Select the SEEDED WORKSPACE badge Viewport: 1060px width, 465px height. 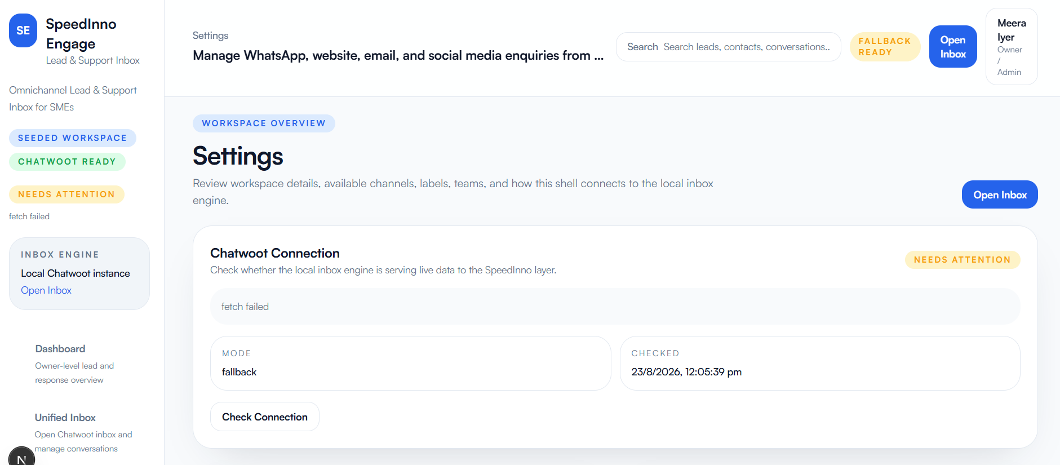click(73, 138)
